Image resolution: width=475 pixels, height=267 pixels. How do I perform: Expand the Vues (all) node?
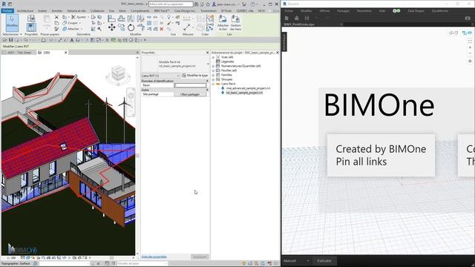[213, 57]
